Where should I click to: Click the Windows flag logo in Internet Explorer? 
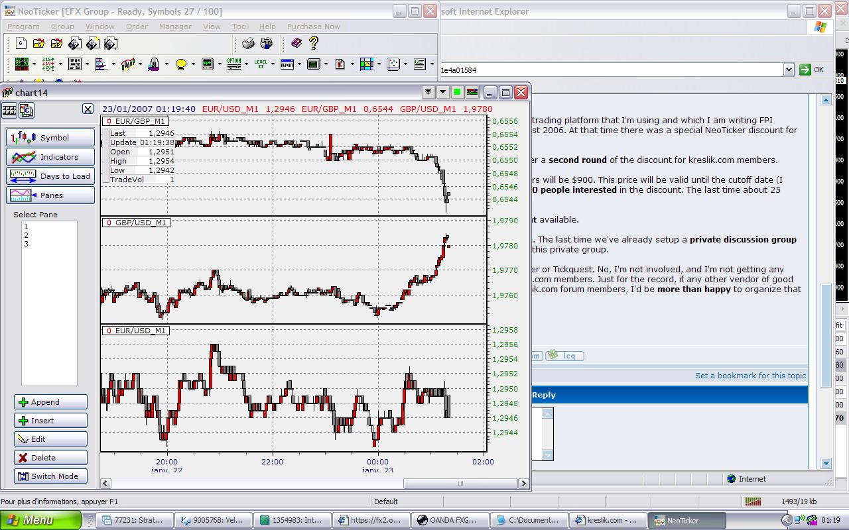[820, 27]
